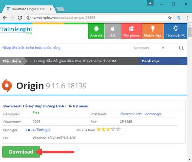View site information icon in address bar
This screenshot has width=192, height=162.
pos(28,18)
